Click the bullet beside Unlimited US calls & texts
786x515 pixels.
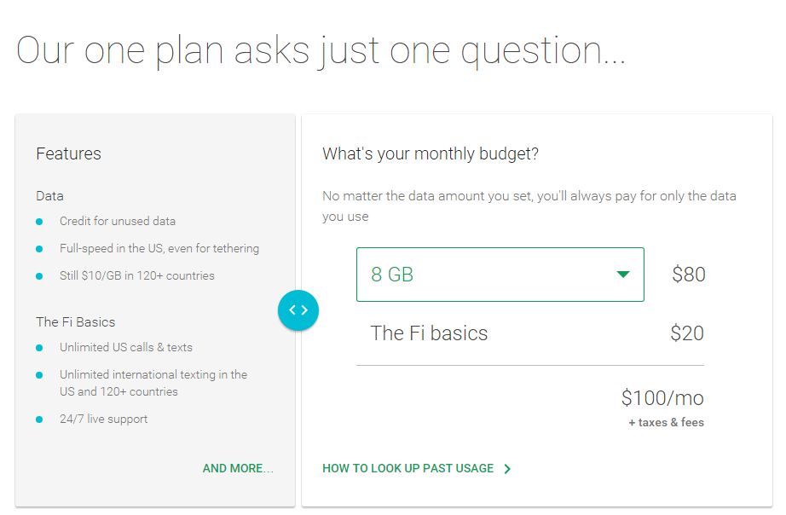click(x=39, y=348)
